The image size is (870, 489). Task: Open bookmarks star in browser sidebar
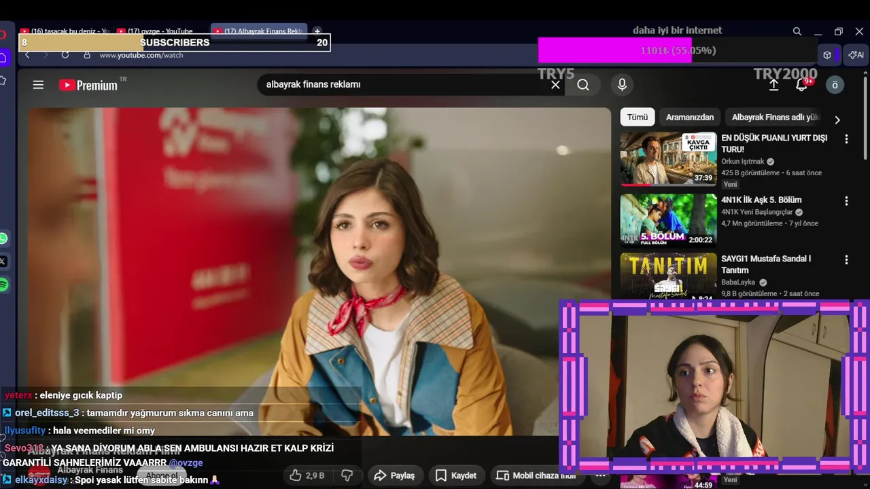coord(3,80)
